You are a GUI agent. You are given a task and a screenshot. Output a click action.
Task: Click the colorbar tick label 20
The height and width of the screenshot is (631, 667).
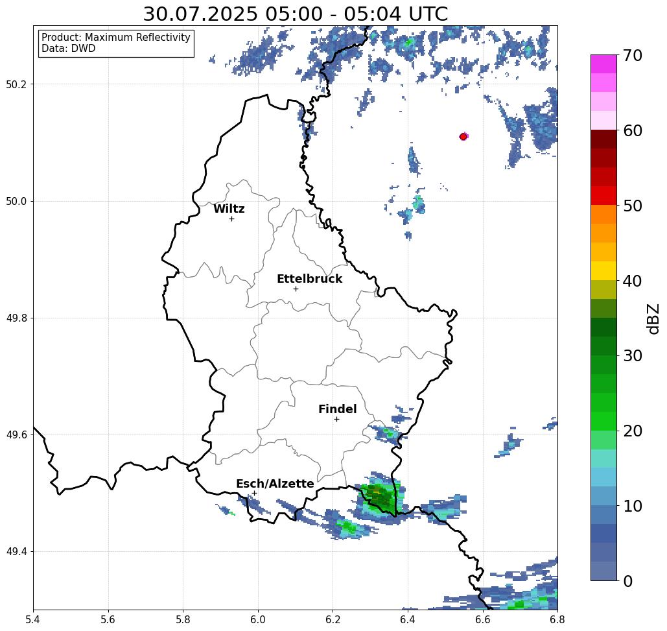coord(633,431)
